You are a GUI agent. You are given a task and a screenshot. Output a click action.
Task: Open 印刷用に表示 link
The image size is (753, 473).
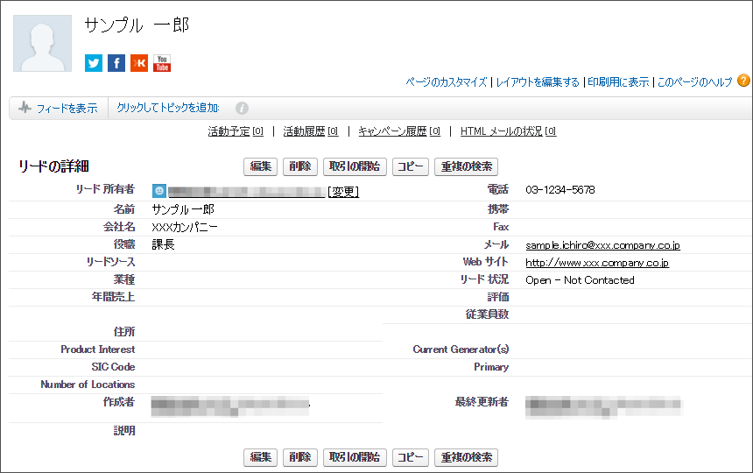[618, 82]
